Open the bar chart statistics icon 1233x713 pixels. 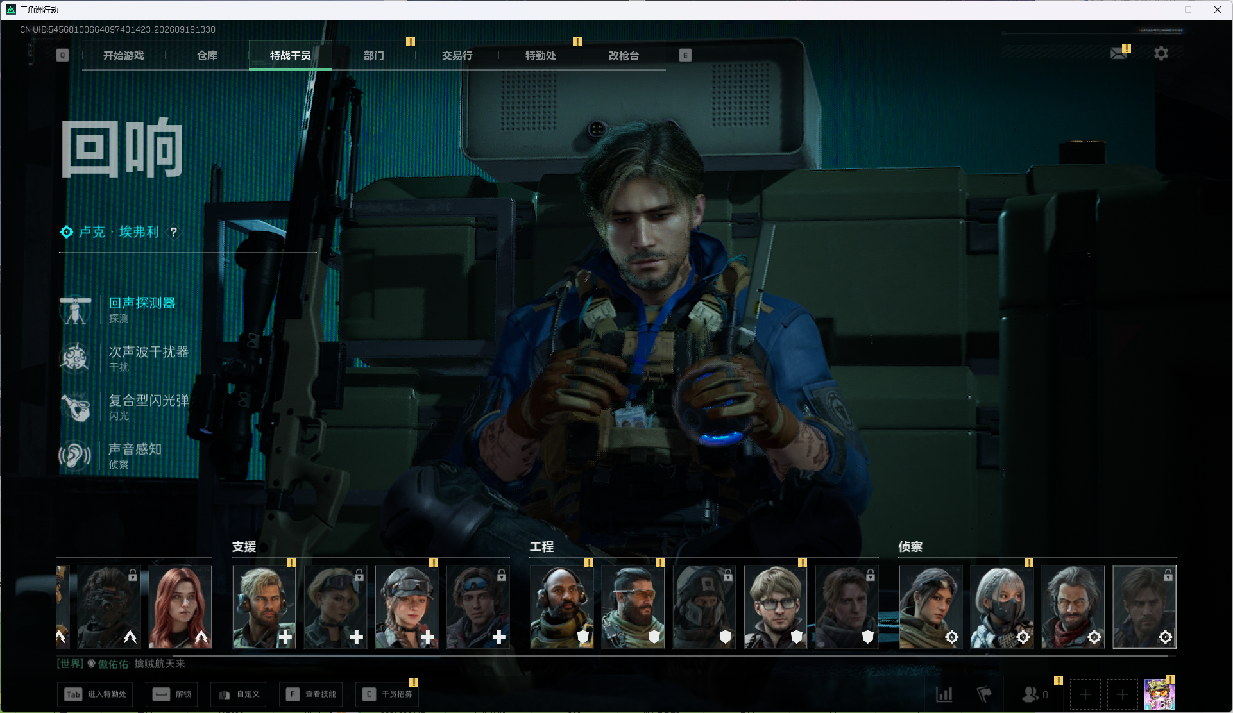click(944, 694)
